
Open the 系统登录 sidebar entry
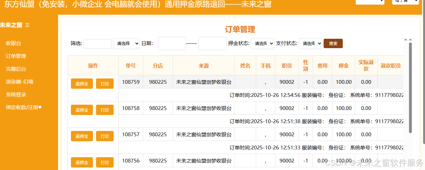pyautogui.click(x=16, y=95)
